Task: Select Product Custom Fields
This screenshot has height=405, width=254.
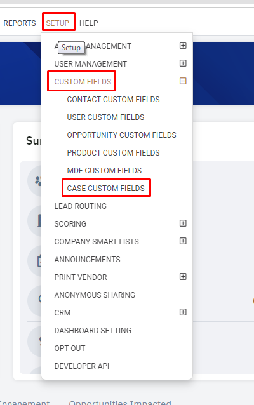Action: coord(113,153)
